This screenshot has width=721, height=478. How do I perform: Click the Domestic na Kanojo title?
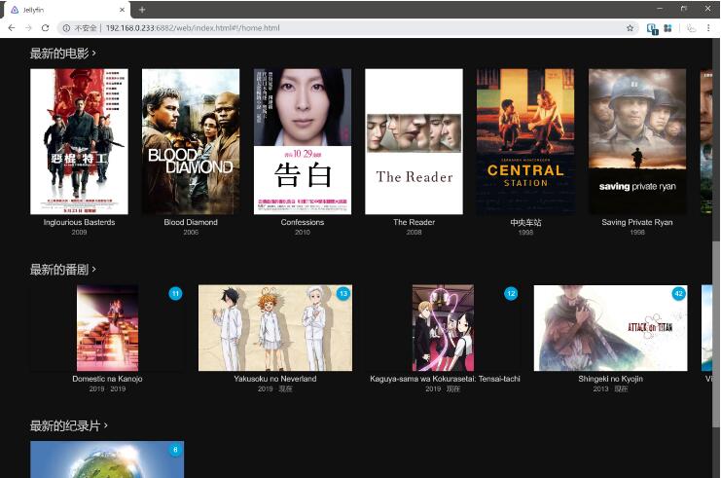107,379
